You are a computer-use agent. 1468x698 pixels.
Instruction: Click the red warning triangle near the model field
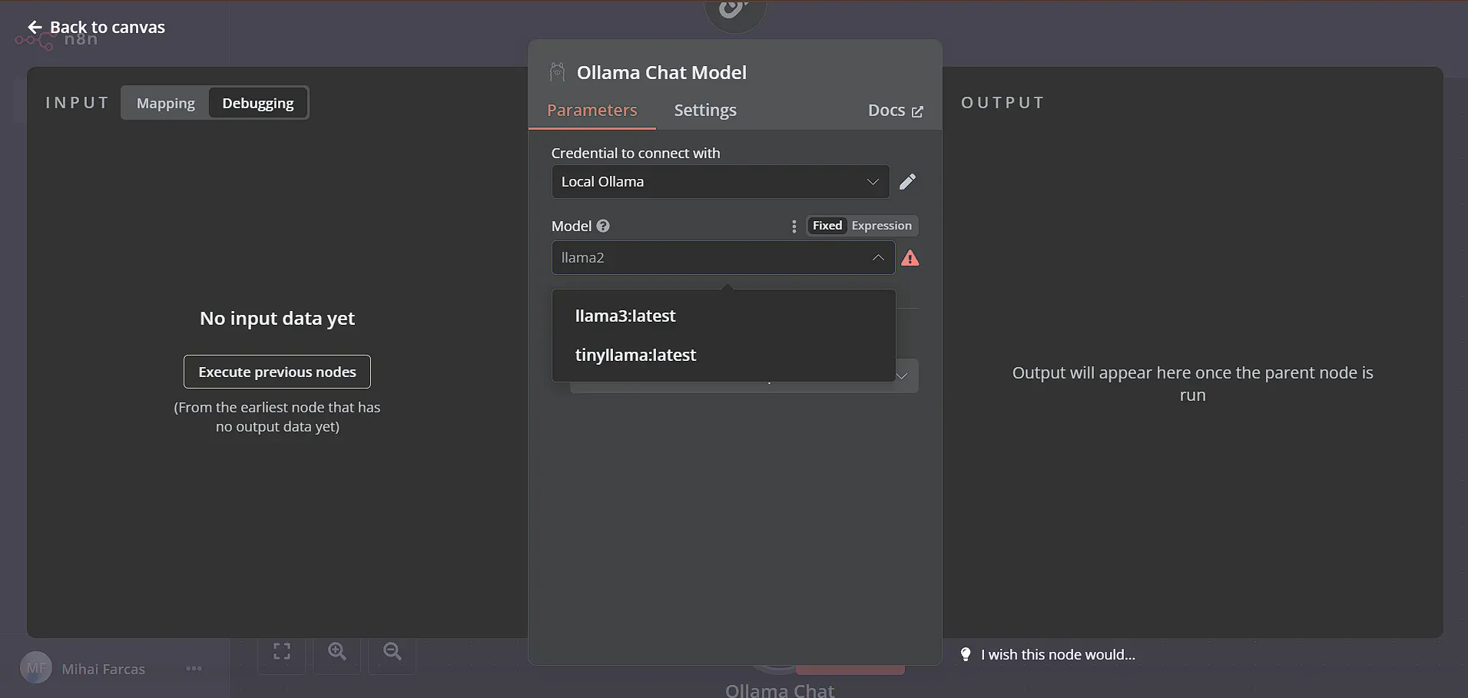click(910, 258)
